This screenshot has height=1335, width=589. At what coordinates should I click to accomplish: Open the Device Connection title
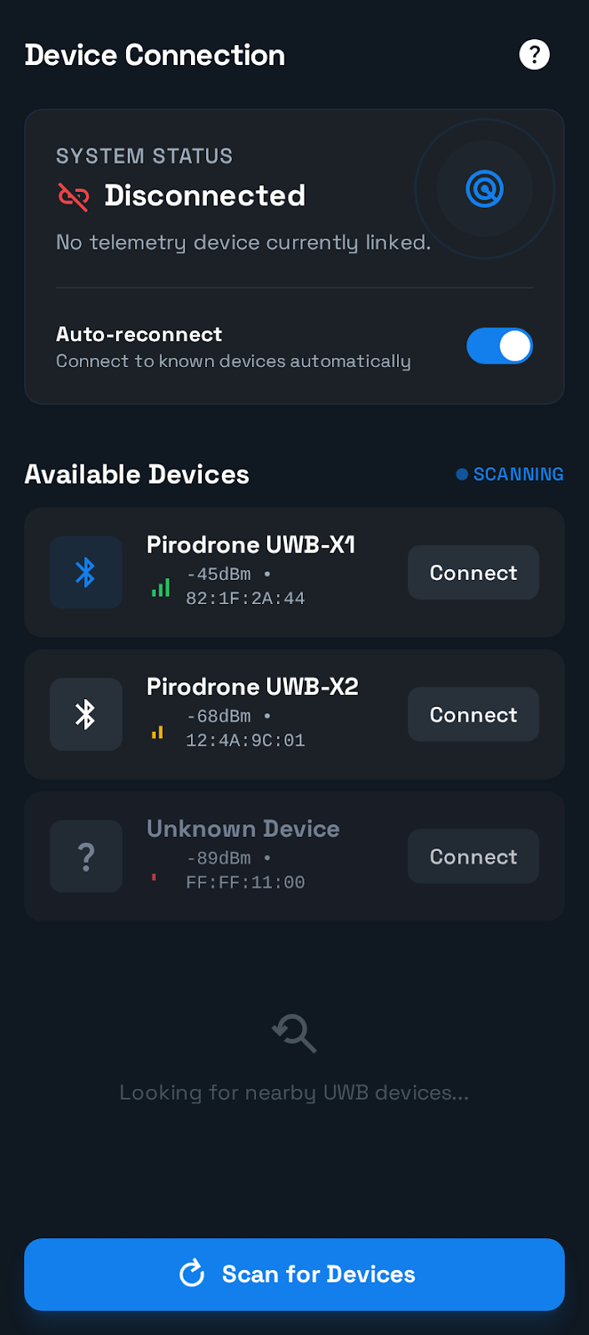point(154,54)
